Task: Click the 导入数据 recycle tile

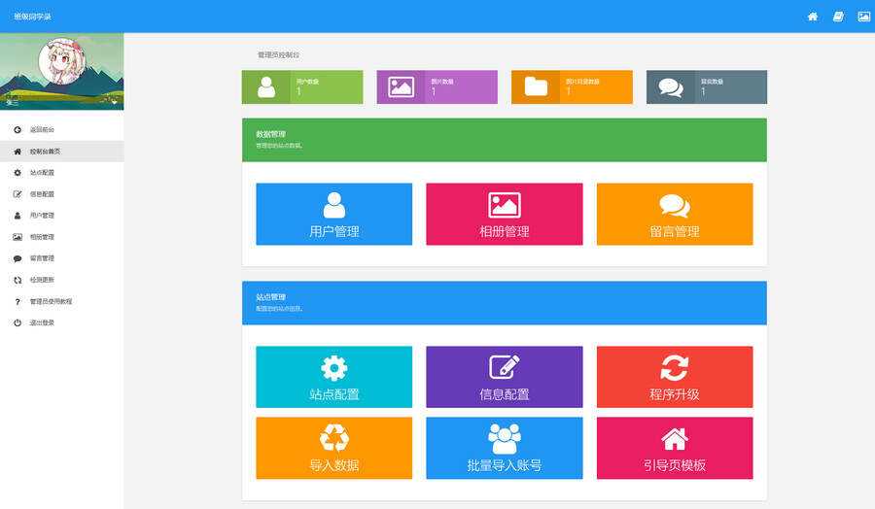Action: point(333,448)
